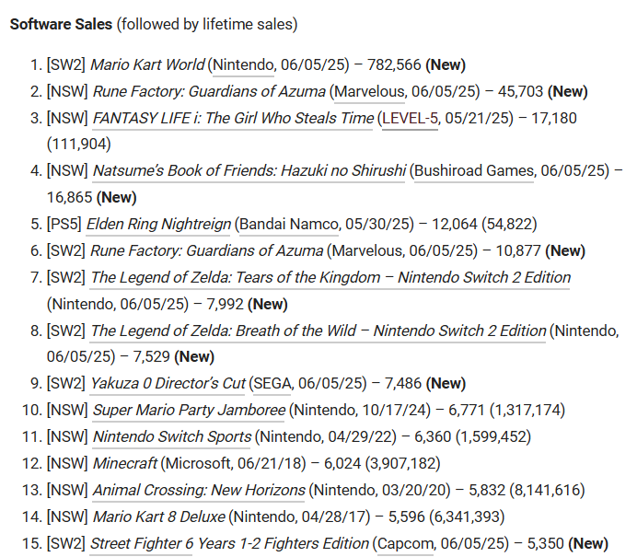Click the Bushiroad Games link
This screenshot has height=557, width=637.
(x=474, y=170)
